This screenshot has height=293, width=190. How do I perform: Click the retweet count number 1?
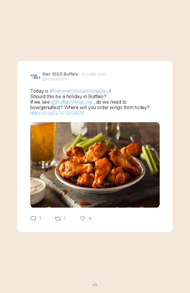(x=65, y=218)
